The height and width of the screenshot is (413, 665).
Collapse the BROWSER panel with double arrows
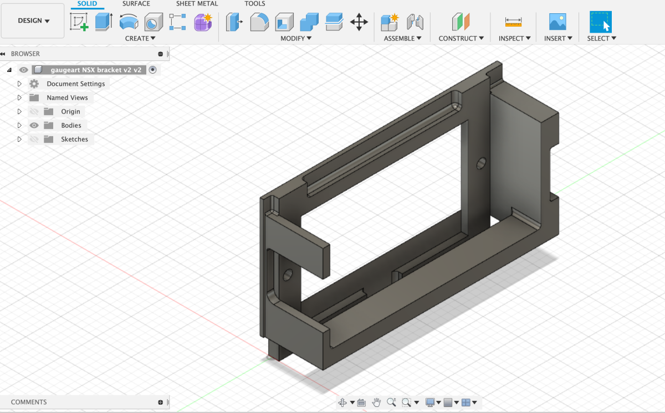click(2, 54)
